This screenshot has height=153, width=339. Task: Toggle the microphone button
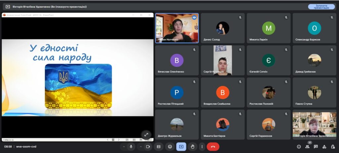(x=131, y=146)
